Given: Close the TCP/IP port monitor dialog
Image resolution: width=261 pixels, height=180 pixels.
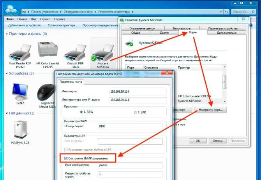Looking at the screenshot, I should 167,73.
